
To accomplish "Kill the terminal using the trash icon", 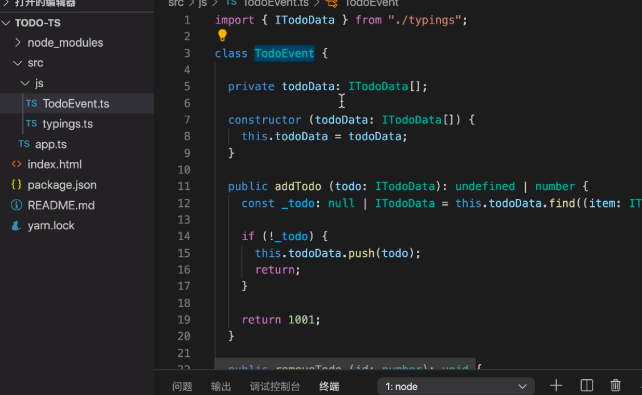I will click(615, 385).
